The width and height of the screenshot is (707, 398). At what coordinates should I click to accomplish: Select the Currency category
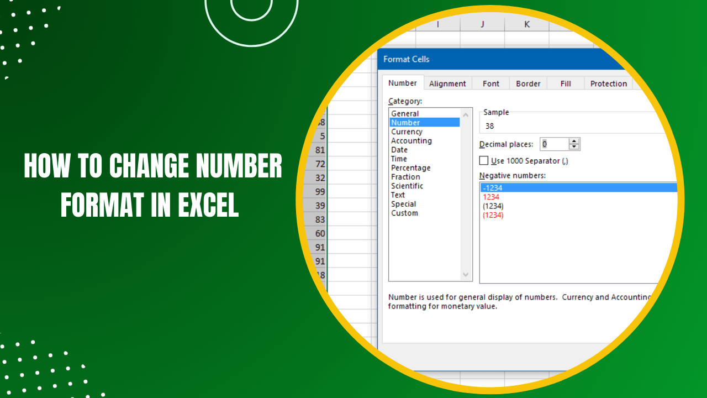(407, 132)
